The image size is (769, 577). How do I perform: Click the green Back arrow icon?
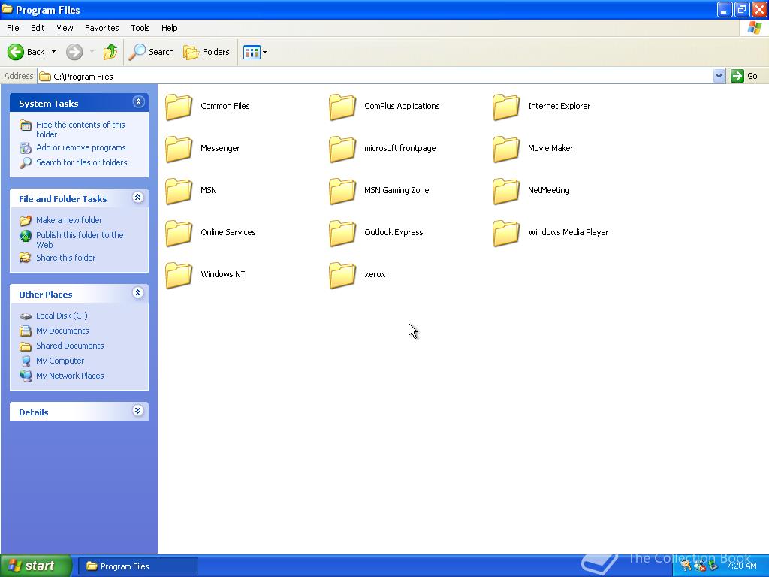[x=15, y=52]
